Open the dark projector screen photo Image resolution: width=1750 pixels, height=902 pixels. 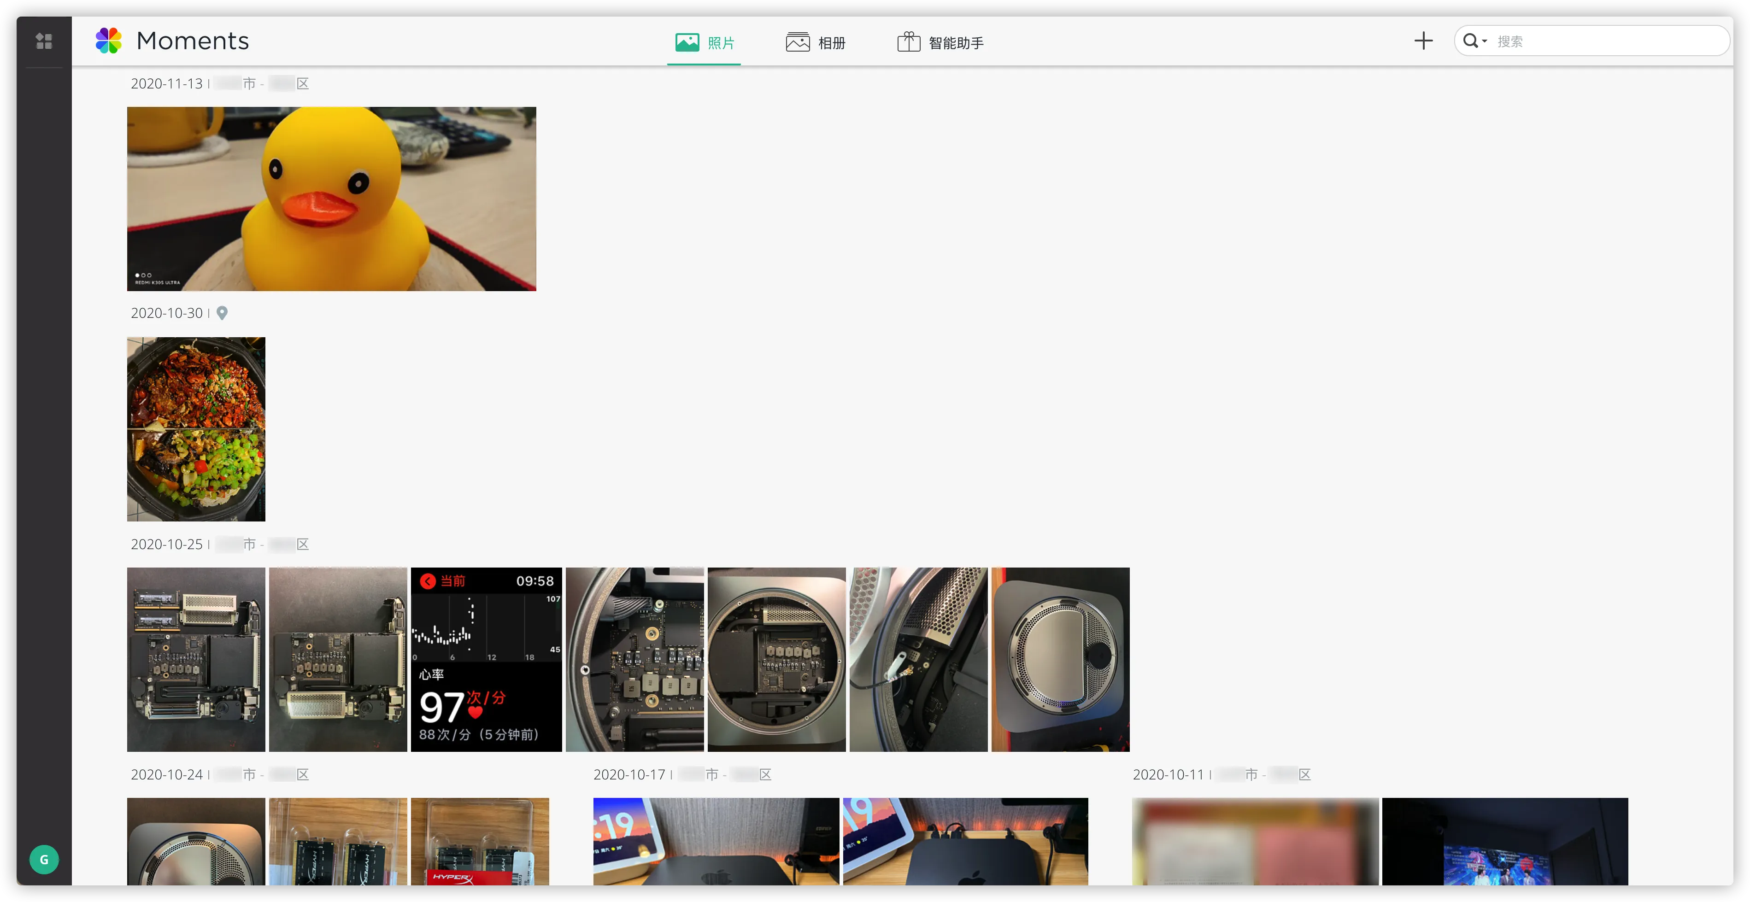click(x=1505, y=842)
